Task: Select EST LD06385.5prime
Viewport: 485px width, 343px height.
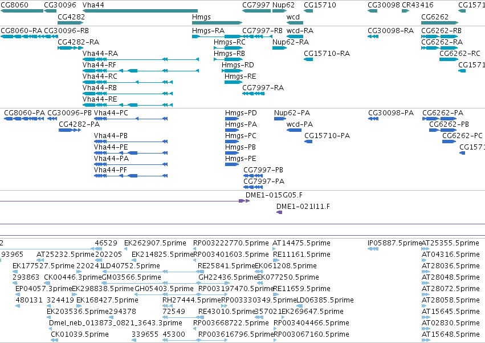Action: pyautogui.click(x=325, y=300)
